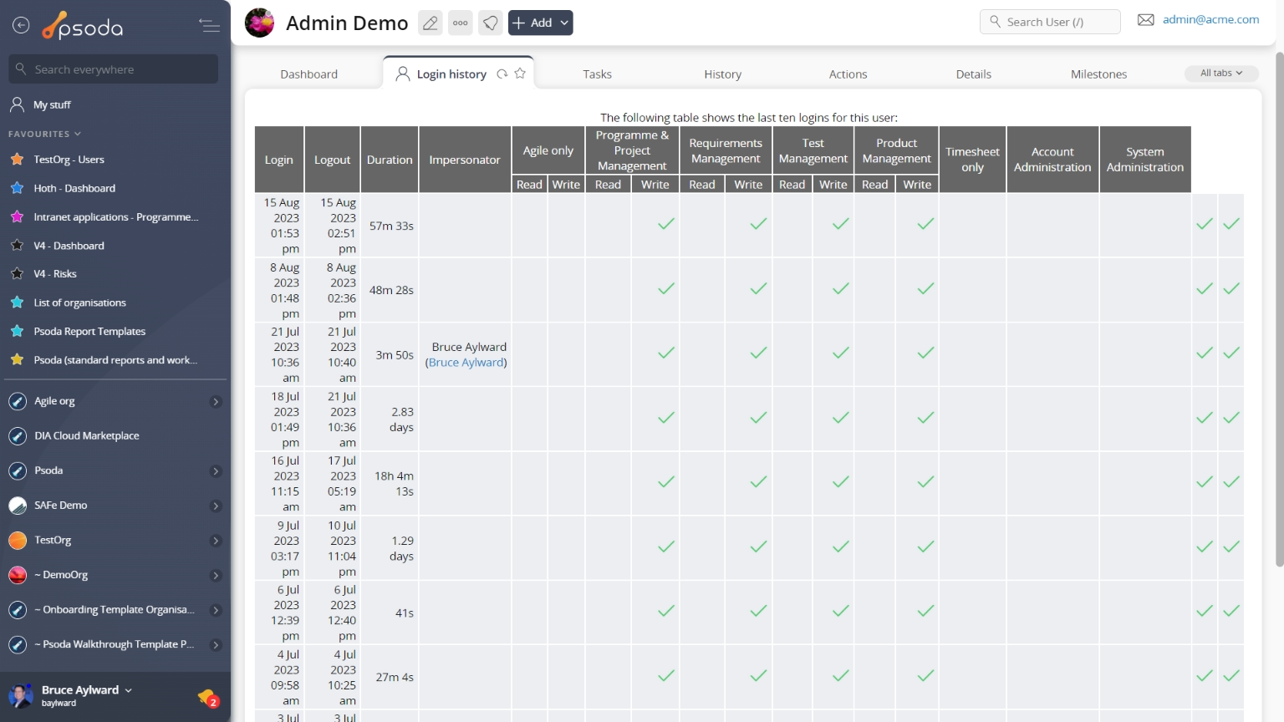Open TestOrg - Users favourite
1284x722 pixels.
click(x=69, y=160)
